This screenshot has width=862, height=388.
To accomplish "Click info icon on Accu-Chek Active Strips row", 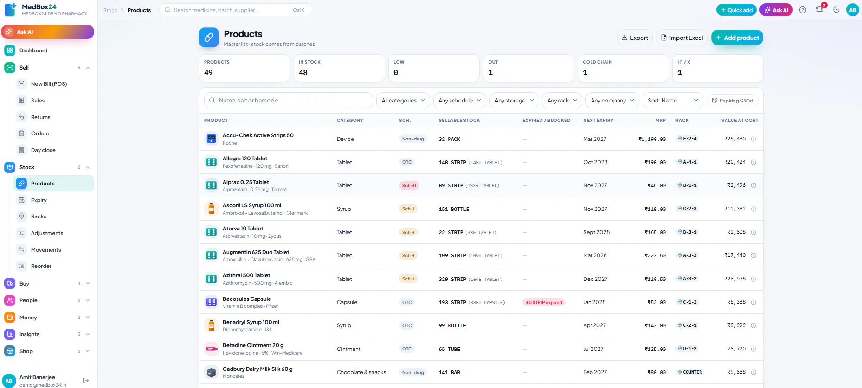I will click(x=753, y=139).
